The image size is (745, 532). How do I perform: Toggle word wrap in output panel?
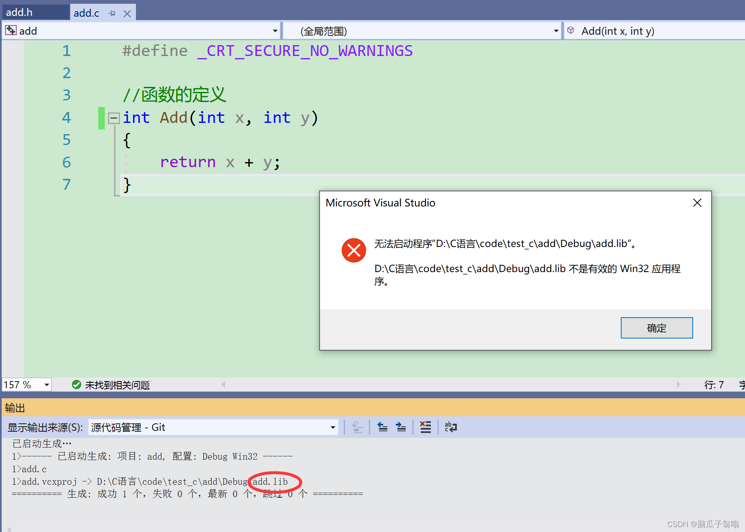(x=451, y=427)
